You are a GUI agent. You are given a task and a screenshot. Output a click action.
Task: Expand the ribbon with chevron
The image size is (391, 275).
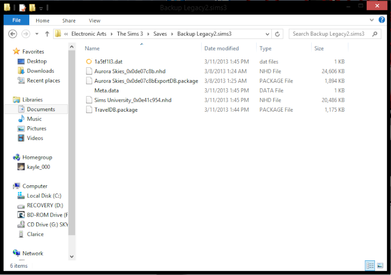(x=371, y=20)
